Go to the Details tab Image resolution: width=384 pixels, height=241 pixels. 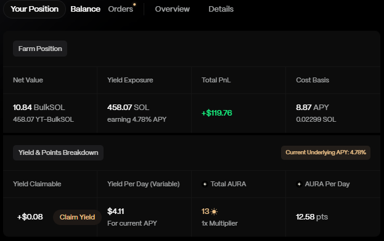coord(221,9)
